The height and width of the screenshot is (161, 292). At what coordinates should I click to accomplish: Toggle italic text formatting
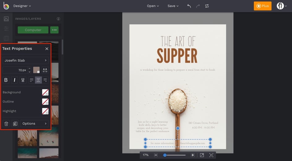15,80
